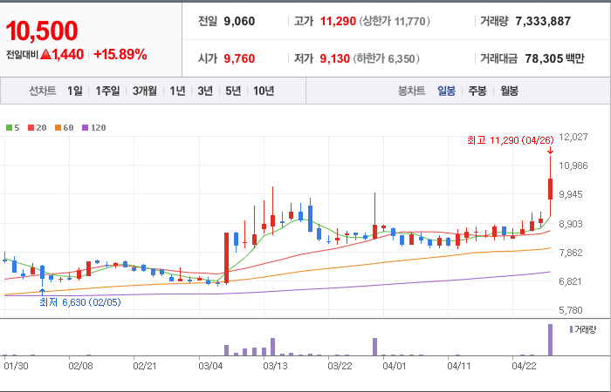Click the +15.89% change rate
The image size is (611, 392).
(120, 55)
